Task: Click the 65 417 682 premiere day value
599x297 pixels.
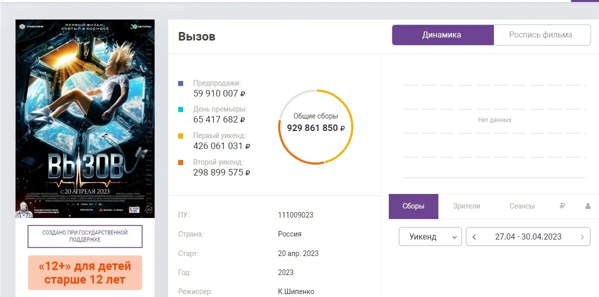Action: pyautogui.click(x=219, y=119)
